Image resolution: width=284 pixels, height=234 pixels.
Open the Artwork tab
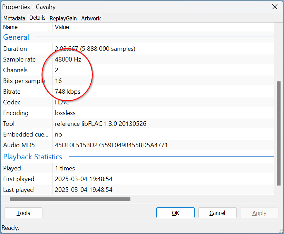tap(91, 18)
